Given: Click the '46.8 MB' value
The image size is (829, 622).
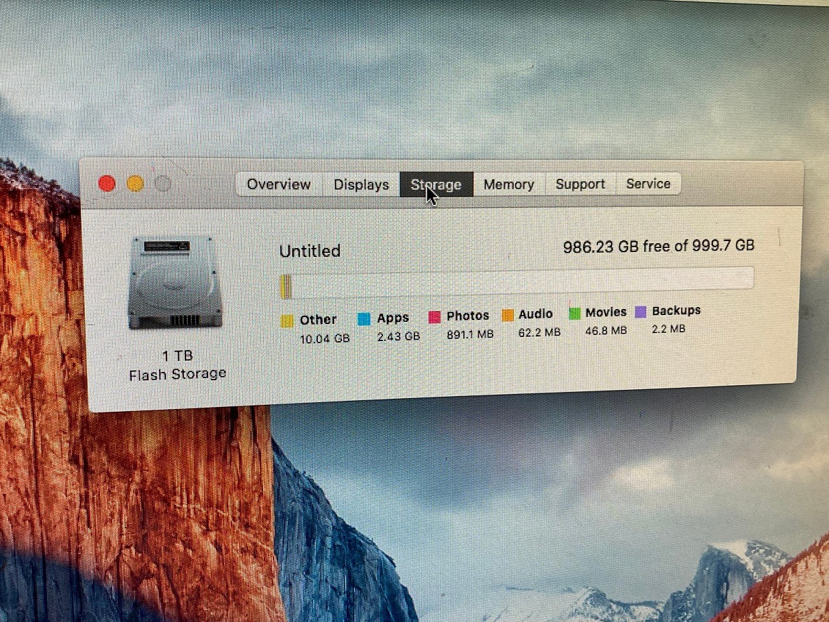Looking at the screenshot, I should coord(606,331).
